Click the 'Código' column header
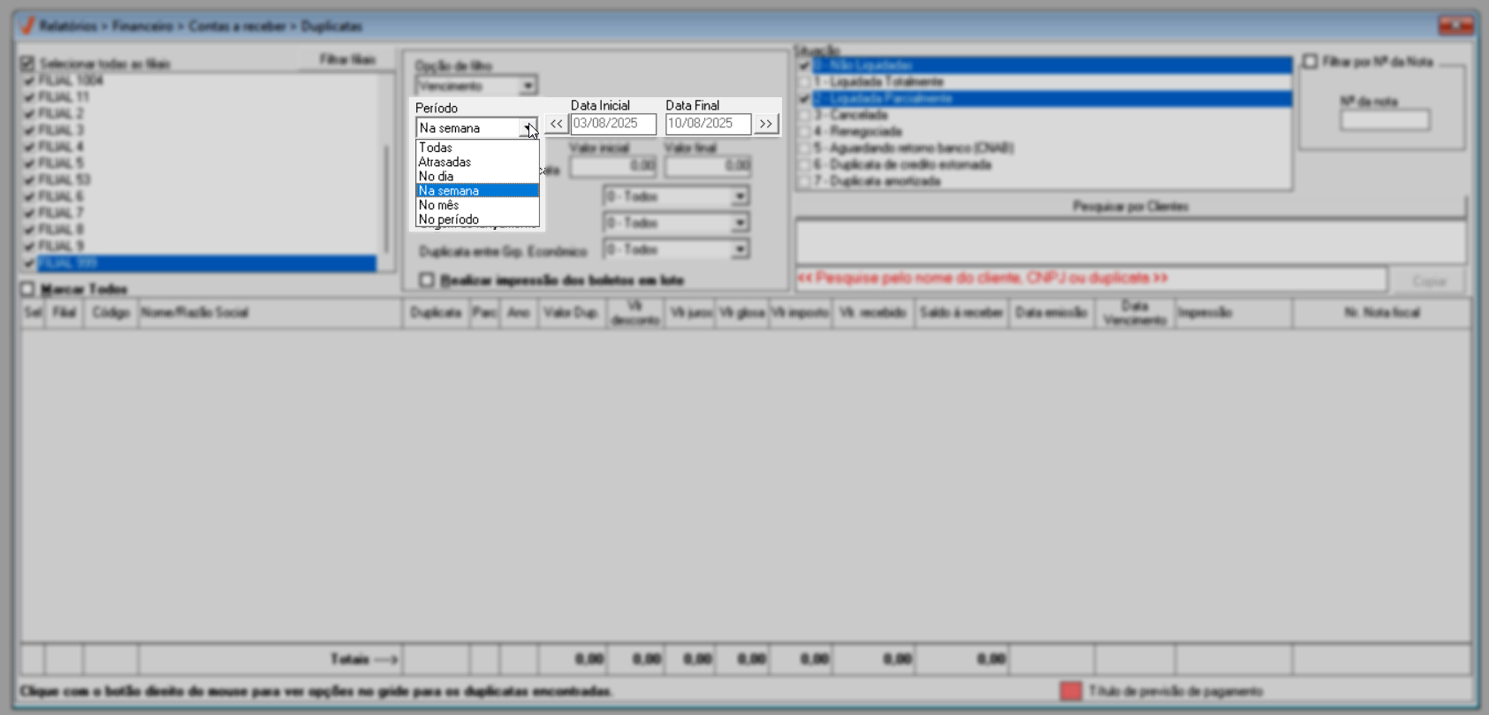 pos(110,313)
